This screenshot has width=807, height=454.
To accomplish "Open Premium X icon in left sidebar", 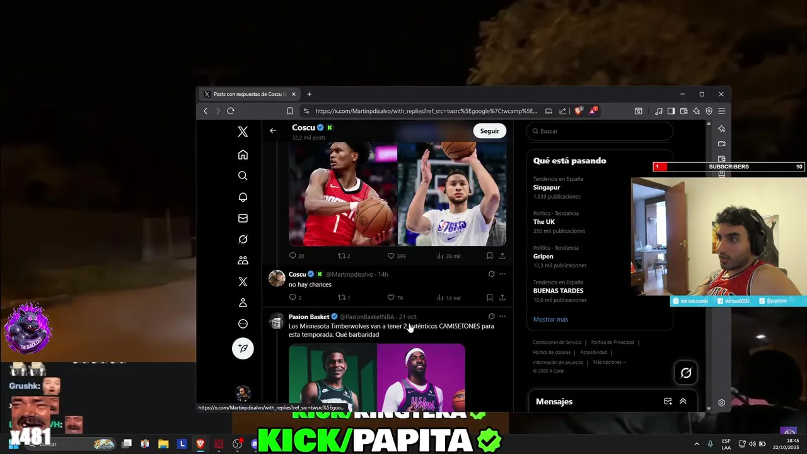I will click(x=243, y=281).
